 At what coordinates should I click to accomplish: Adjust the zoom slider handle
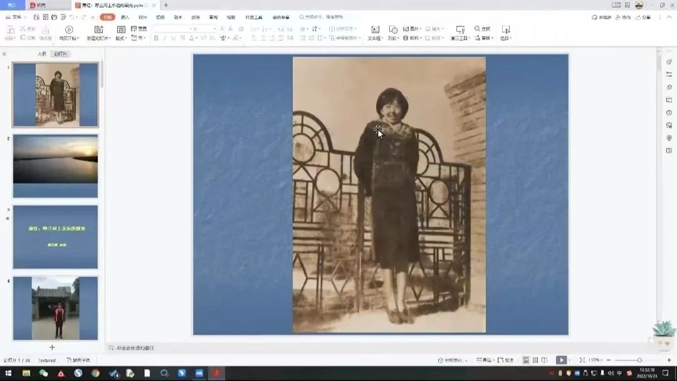coord(639,360)
